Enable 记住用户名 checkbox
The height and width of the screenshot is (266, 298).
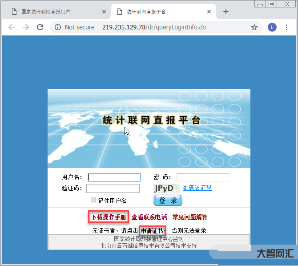tap(93, 200)
